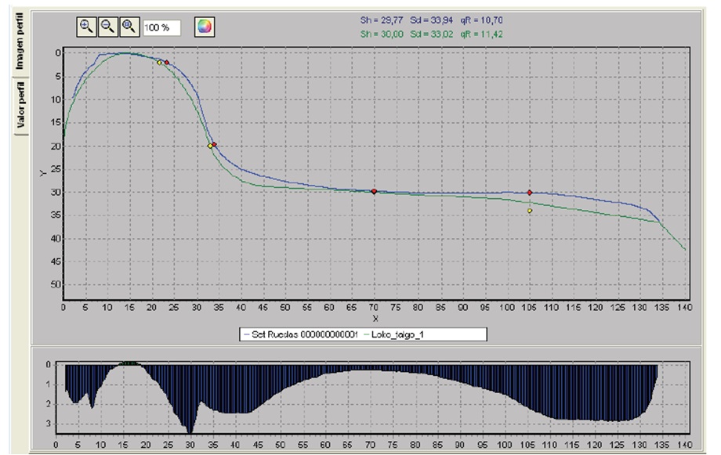Click the 100 % zoom input field

pyautogui.click(x=161, y=27)
